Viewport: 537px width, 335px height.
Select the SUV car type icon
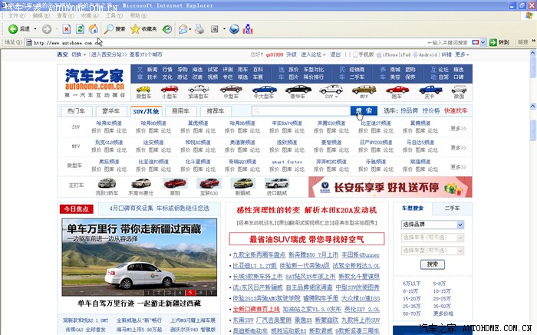pos(331,91)
